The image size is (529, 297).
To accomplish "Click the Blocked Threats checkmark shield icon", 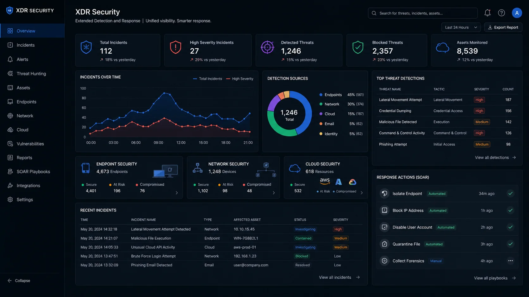I will (358, 47).
